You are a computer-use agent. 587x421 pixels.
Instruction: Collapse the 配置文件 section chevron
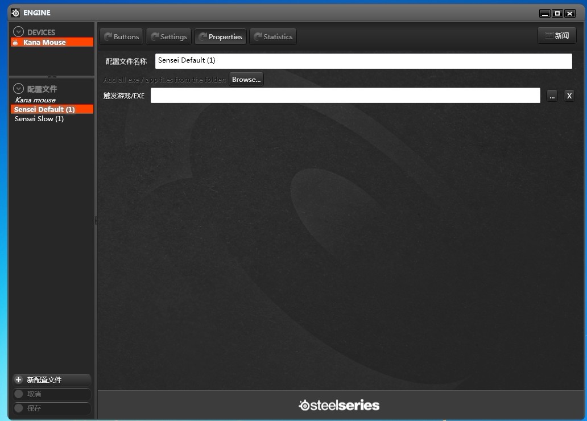coord(18,88)
